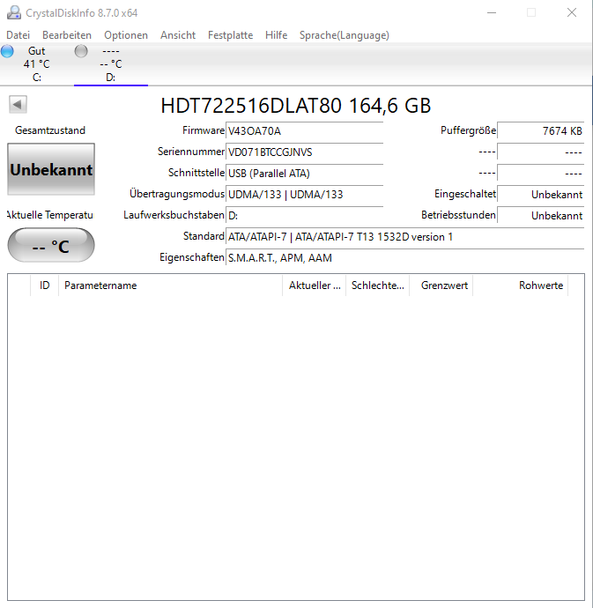Screen dimensions: 593x608
Task: Close the CrystalDiskInfo window
Action: click(x=572, y=13)
